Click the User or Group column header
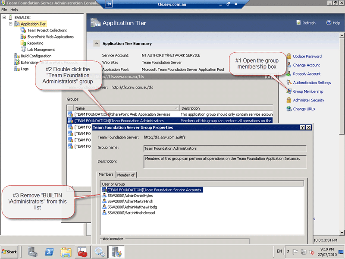Viewport: 345px width, 259px height. 202,184
